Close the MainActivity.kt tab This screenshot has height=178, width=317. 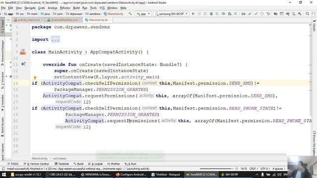click(110, 20)
